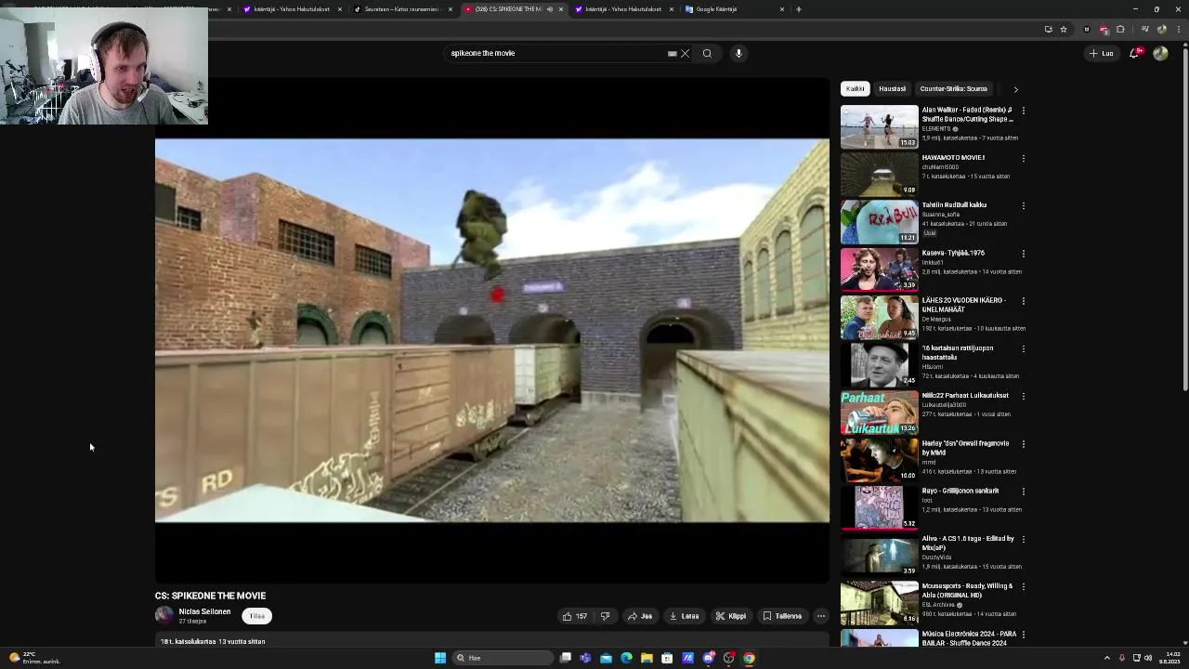
Task: Open Aliva - A CS 1.6 tage title
Action: point(968,543)
